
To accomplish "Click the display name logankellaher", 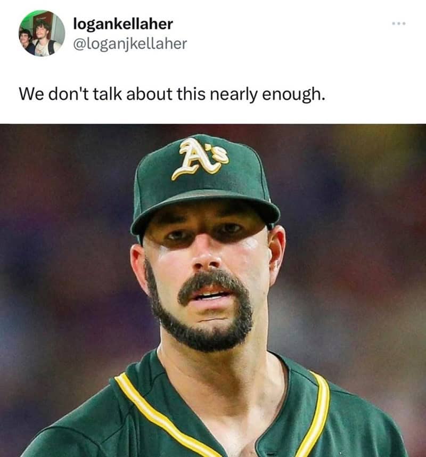I will tap(123, 23).
